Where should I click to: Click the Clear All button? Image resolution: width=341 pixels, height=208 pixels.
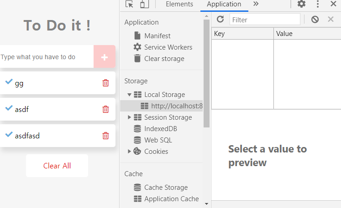point(57,166)
